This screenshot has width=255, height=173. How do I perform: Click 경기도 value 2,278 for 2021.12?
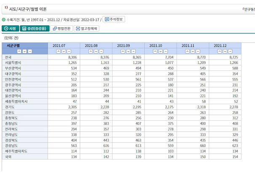coord(234,107)
